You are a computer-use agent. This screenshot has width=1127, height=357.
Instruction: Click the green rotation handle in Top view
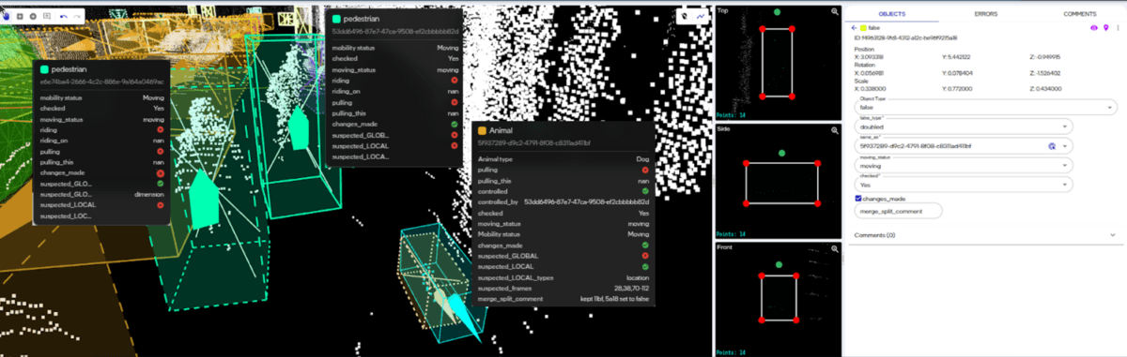click(x=777, y=12)
